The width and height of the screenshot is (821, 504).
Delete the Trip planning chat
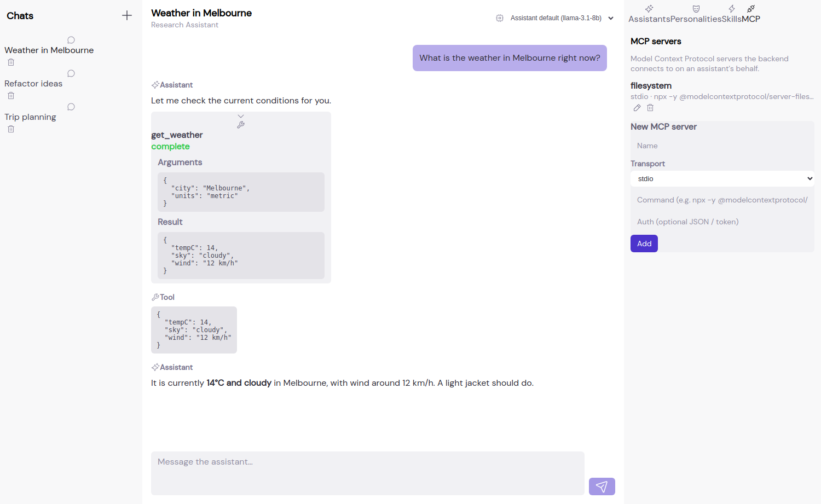[x=11, y=129]
